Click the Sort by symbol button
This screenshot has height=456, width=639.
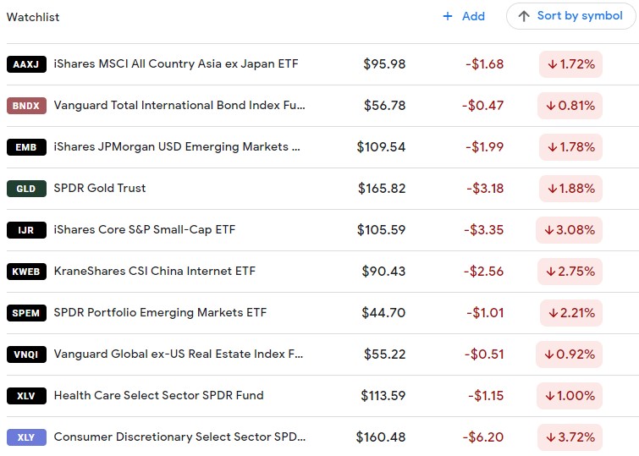[570, 16]
